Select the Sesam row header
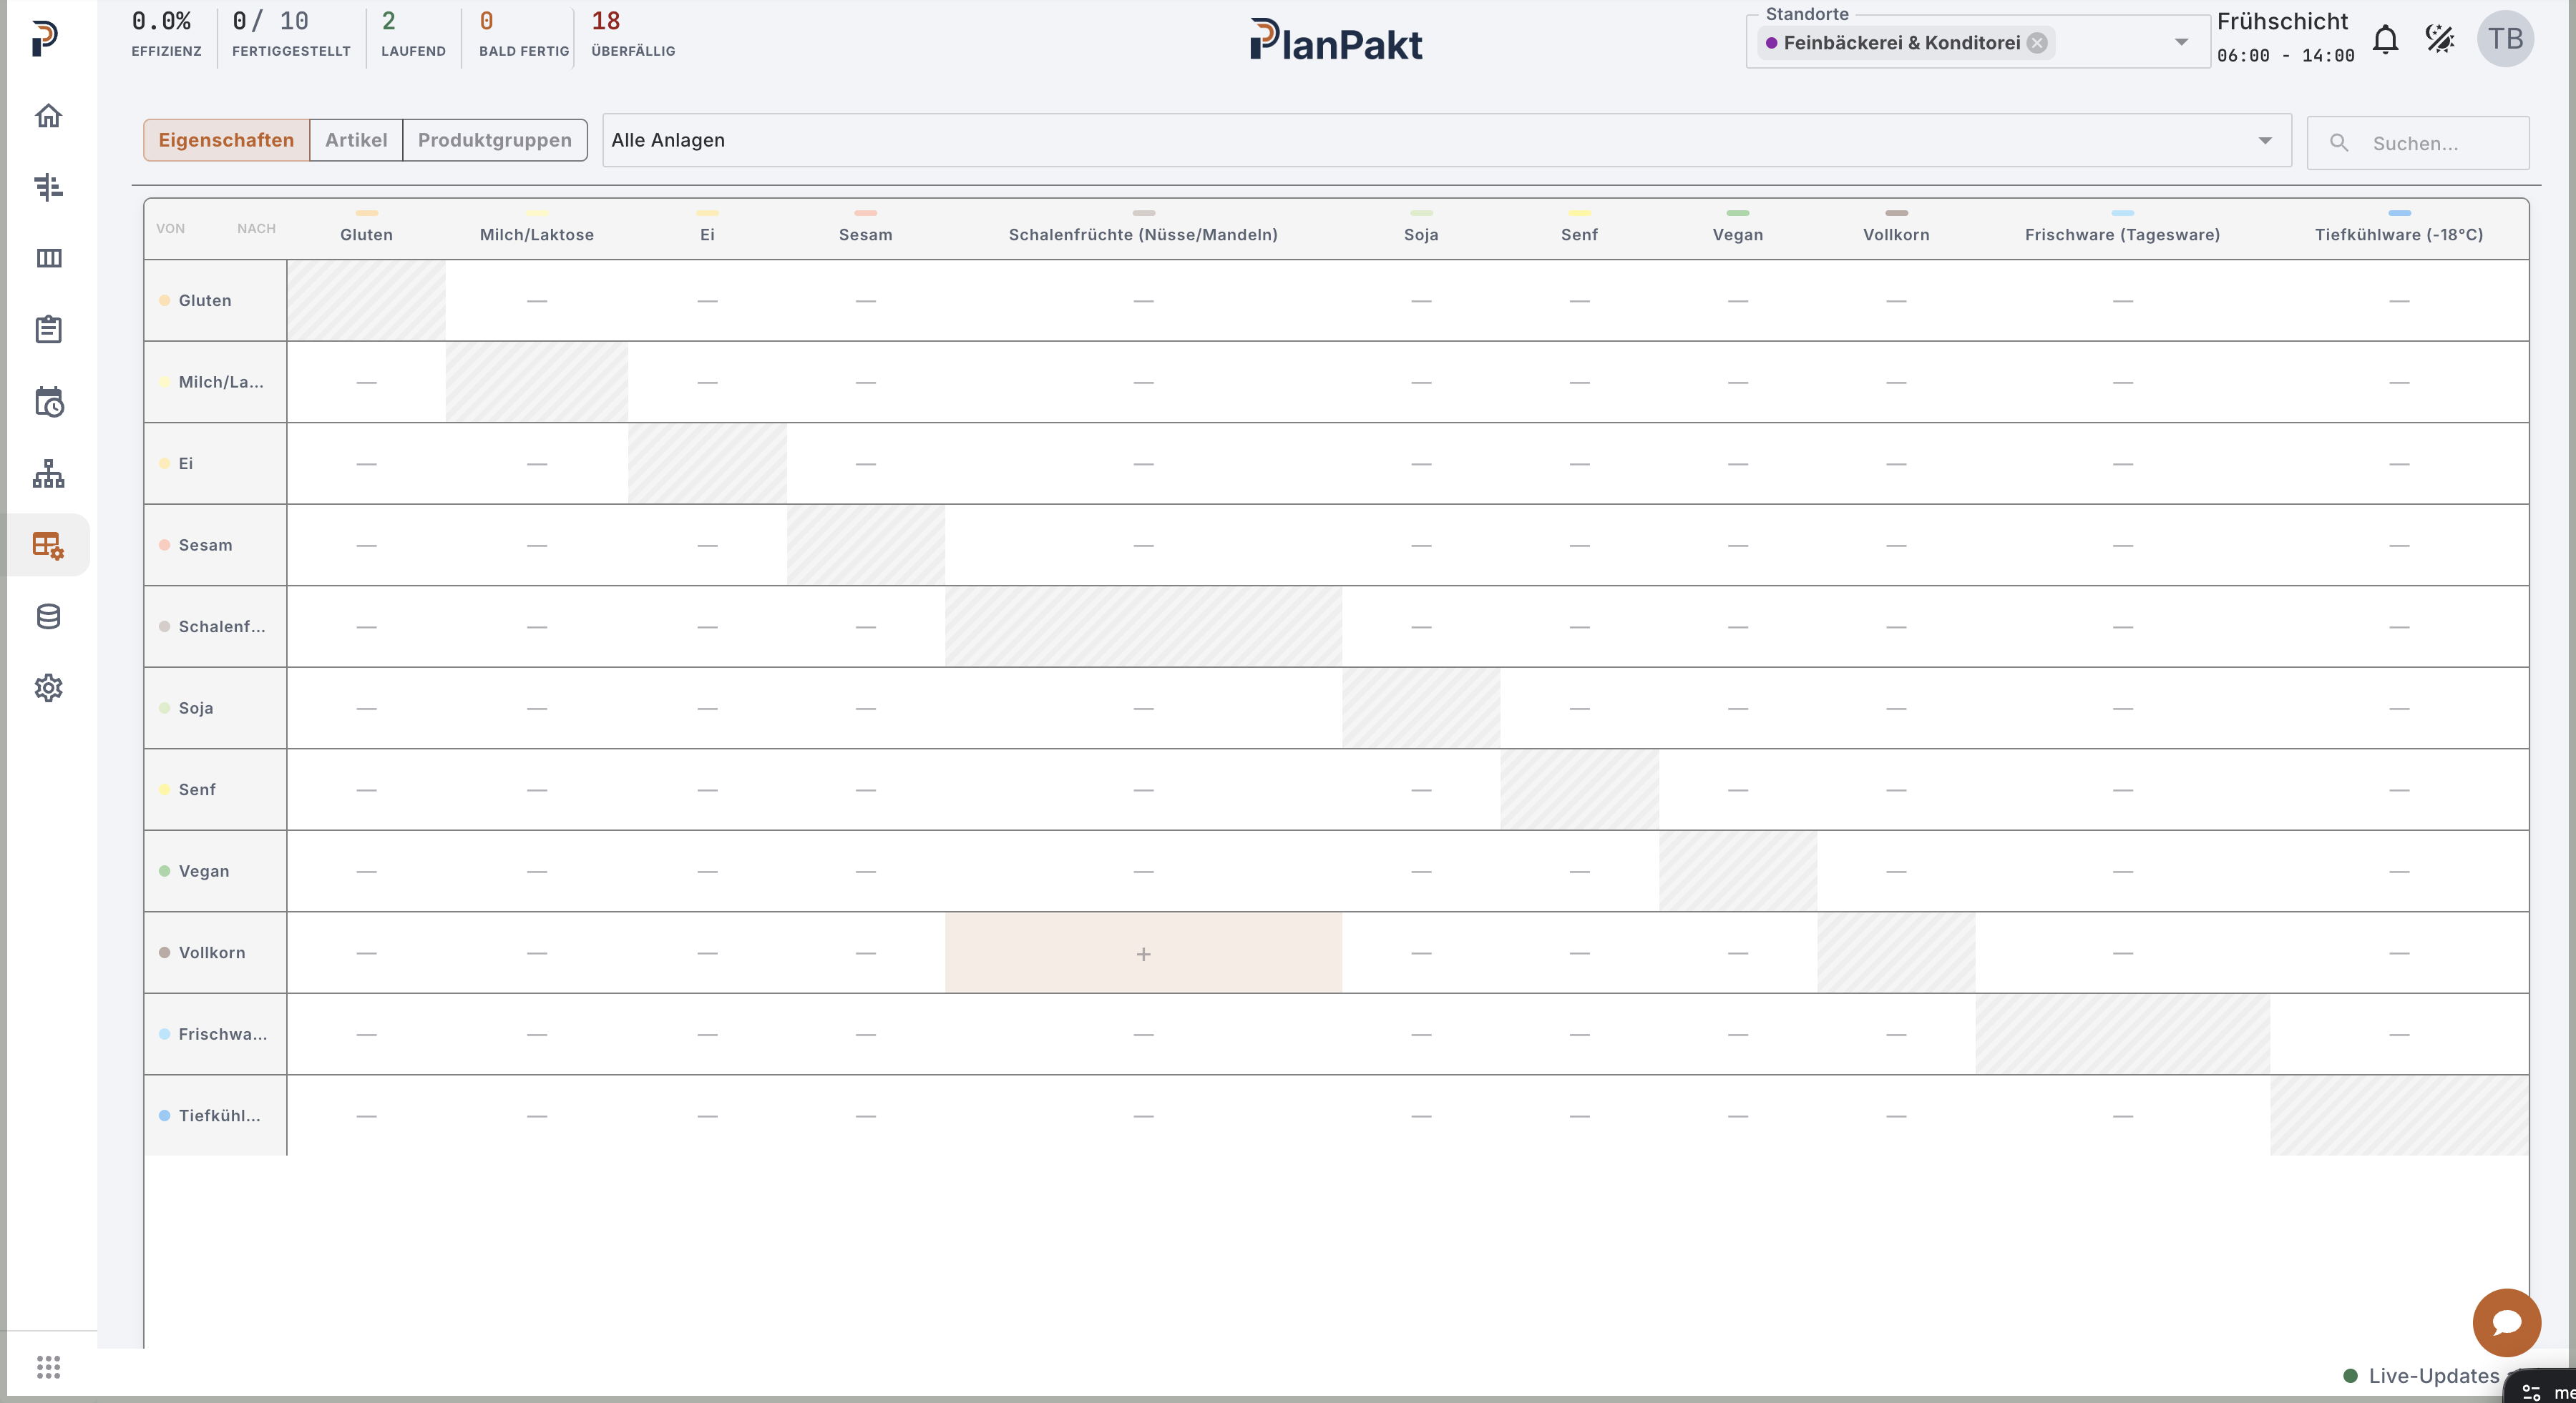2576x1403 pixels. coord(215,545)
